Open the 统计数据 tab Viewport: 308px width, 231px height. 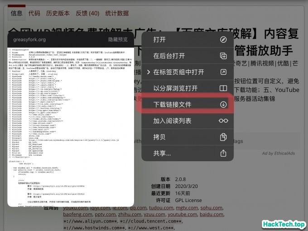(117, 13)
